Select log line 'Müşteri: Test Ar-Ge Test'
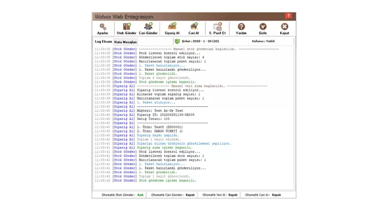388x211 pixels. [139, 111]
